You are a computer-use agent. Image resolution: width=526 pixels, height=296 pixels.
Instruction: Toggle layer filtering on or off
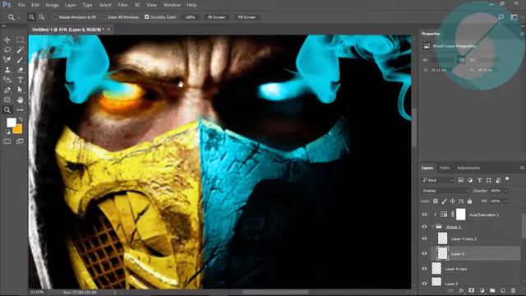(x=507, y=179)
